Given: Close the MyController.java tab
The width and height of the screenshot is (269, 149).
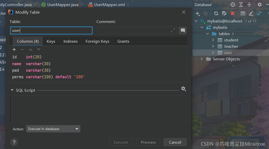Looking at the screenshot, I should pos(35,5).
